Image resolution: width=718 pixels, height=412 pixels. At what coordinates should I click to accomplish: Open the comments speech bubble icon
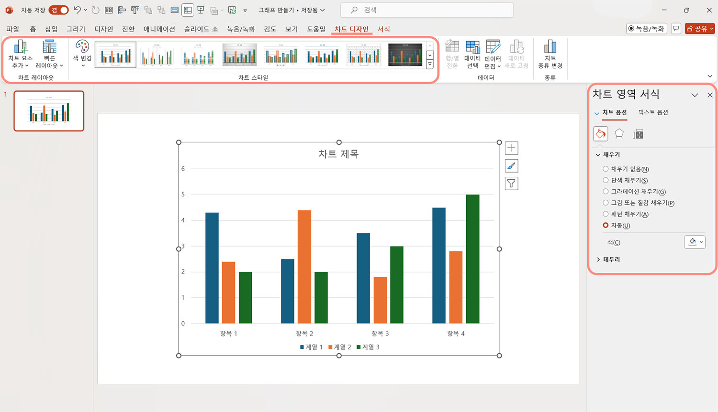click(676, 29)
